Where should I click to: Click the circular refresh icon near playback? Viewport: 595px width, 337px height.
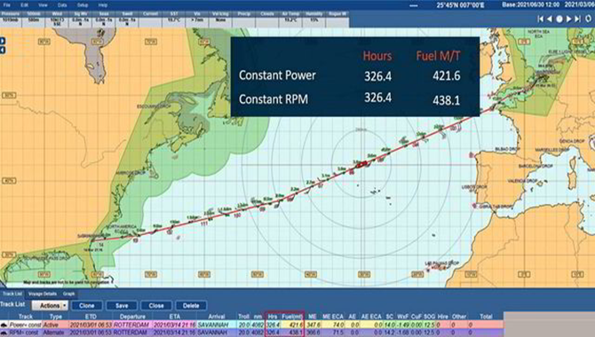(x=589, y=19)
